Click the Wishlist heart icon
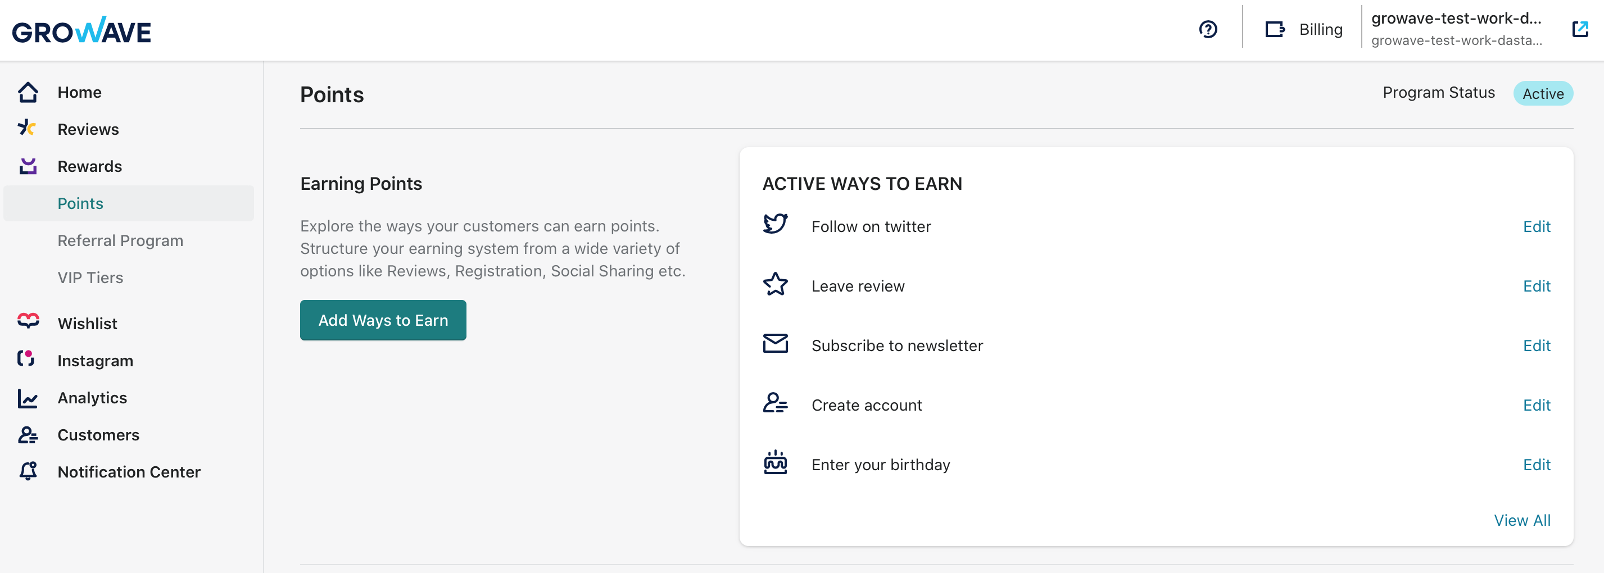 (28, 321)
